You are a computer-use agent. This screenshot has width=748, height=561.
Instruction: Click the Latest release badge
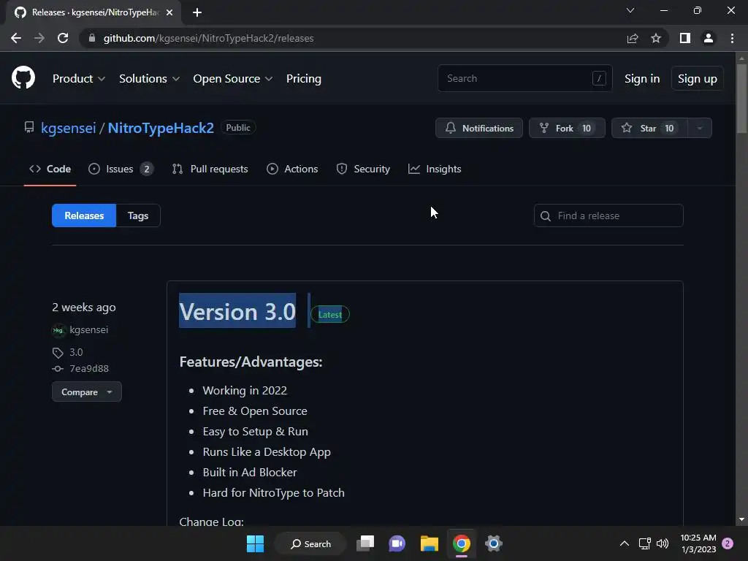(330, 314)
